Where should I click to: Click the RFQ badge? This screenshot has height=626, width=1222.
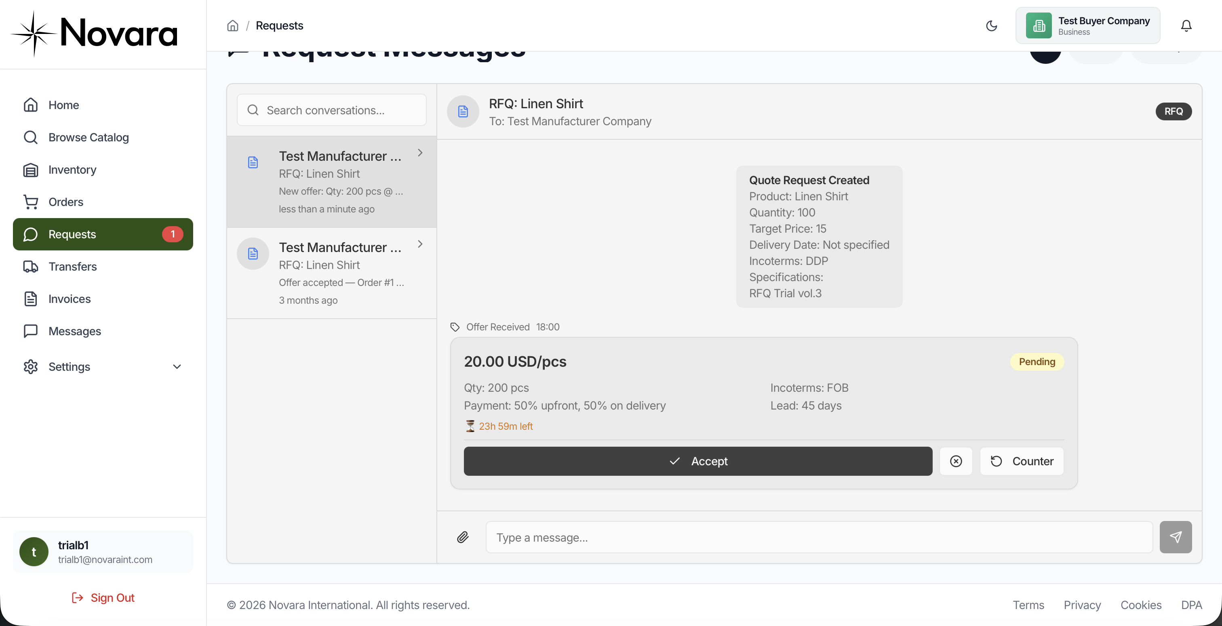click(x=1174, y=111)
